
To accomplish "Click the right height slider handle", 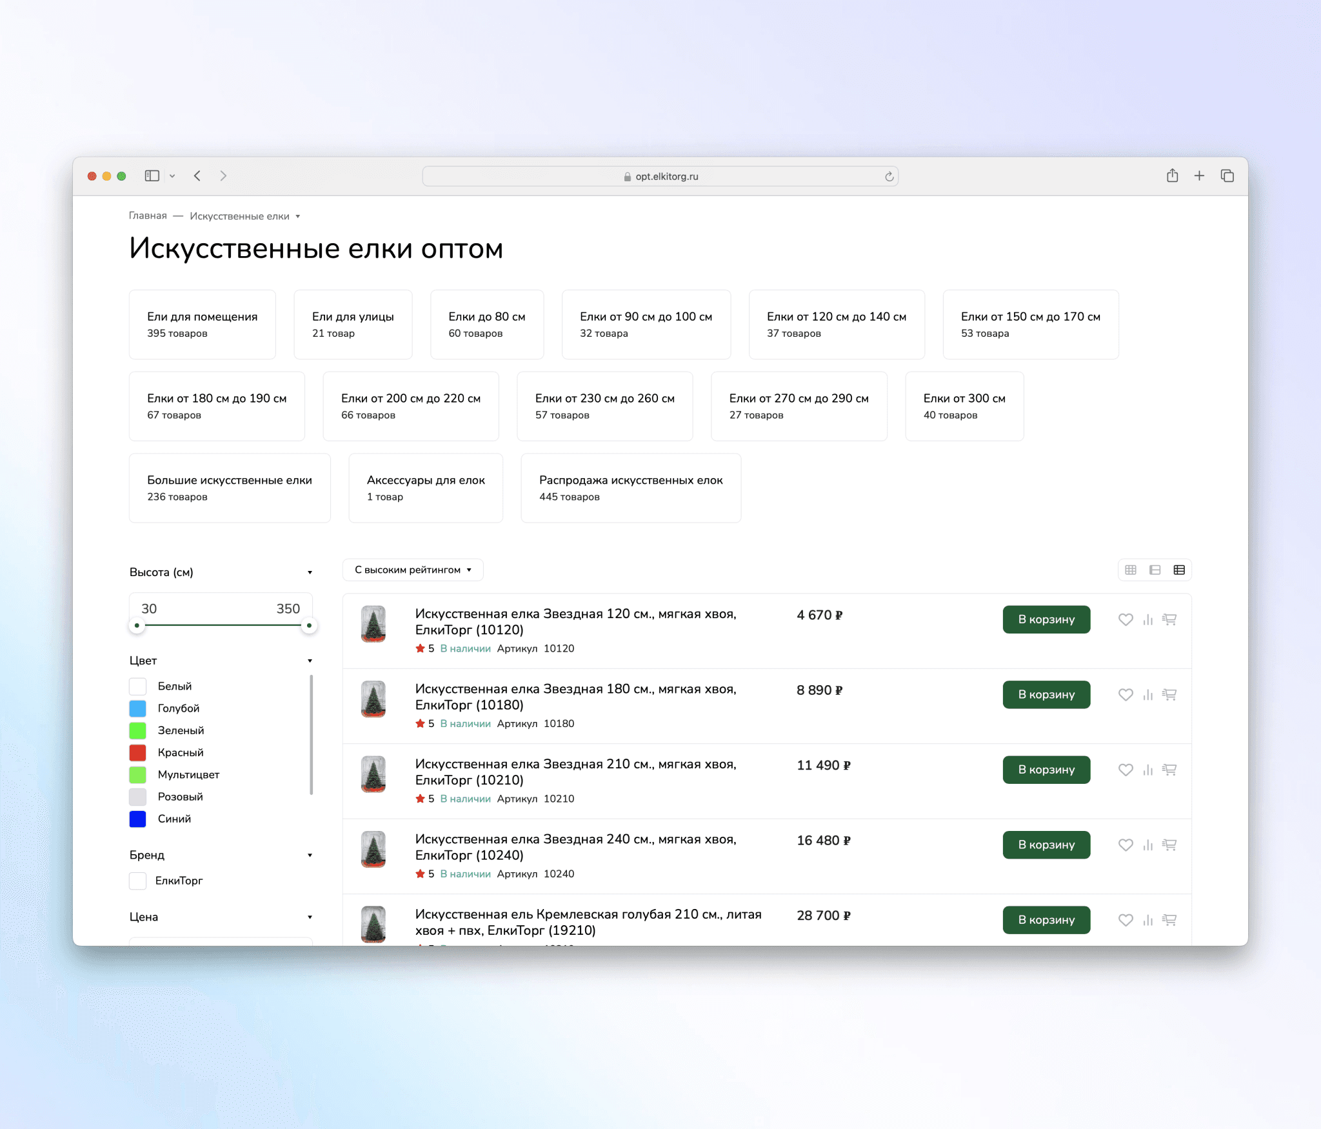I will pyautogui.click(x=309, y=625).
